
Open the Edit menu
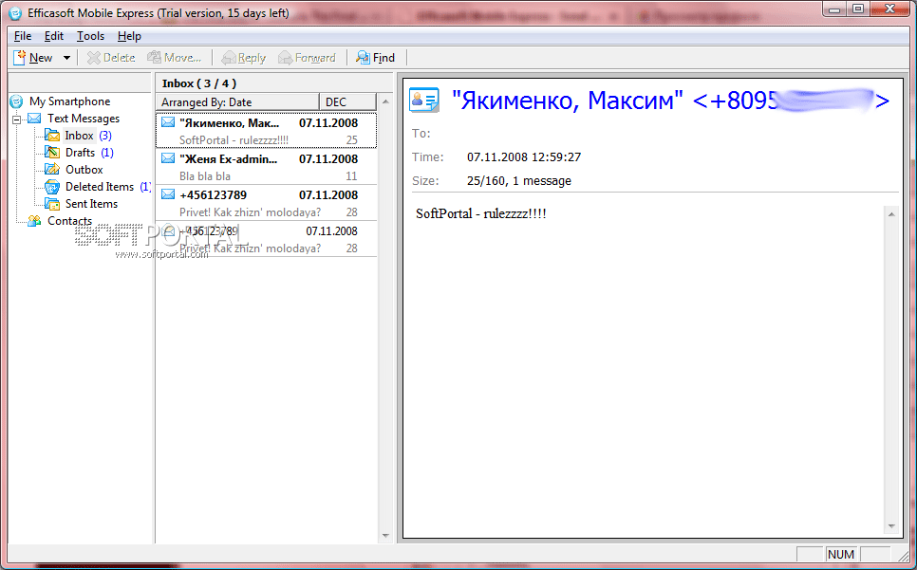click(54, 36)
